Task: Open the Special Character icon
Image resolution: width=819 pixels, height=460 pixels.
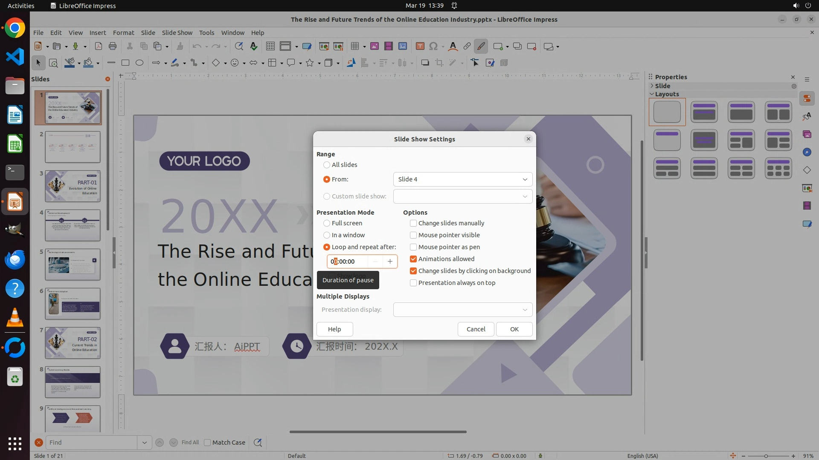Action: [x=433, y=46]
